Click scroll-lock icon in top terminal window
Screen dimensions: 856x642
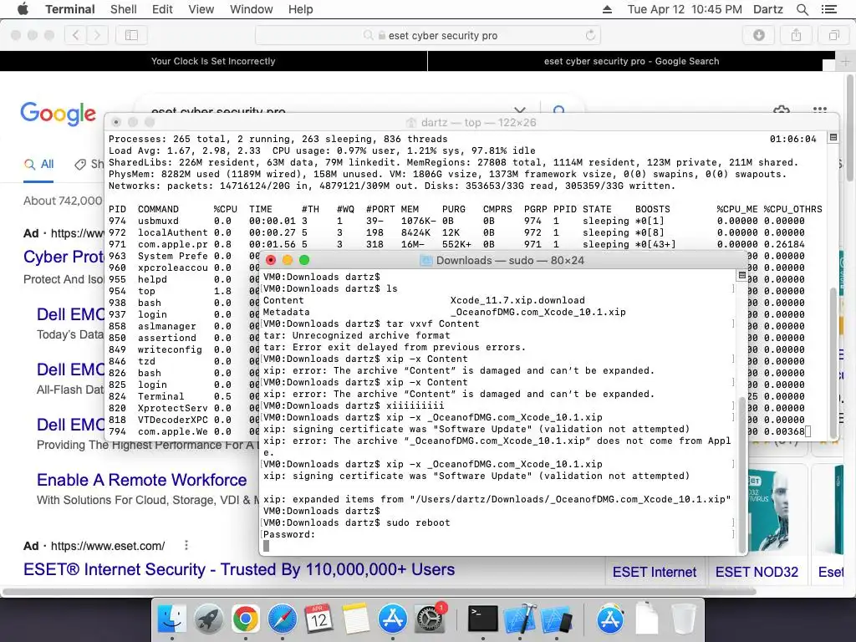[833, 138]
